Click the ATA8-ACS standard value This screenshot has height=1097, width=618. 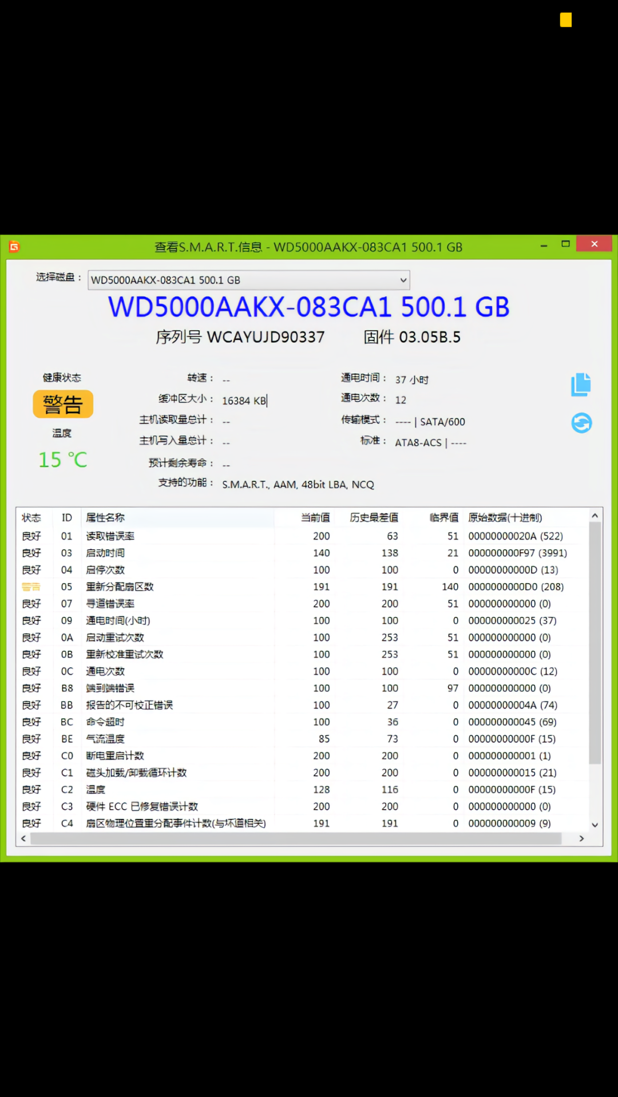pos(418,442)
